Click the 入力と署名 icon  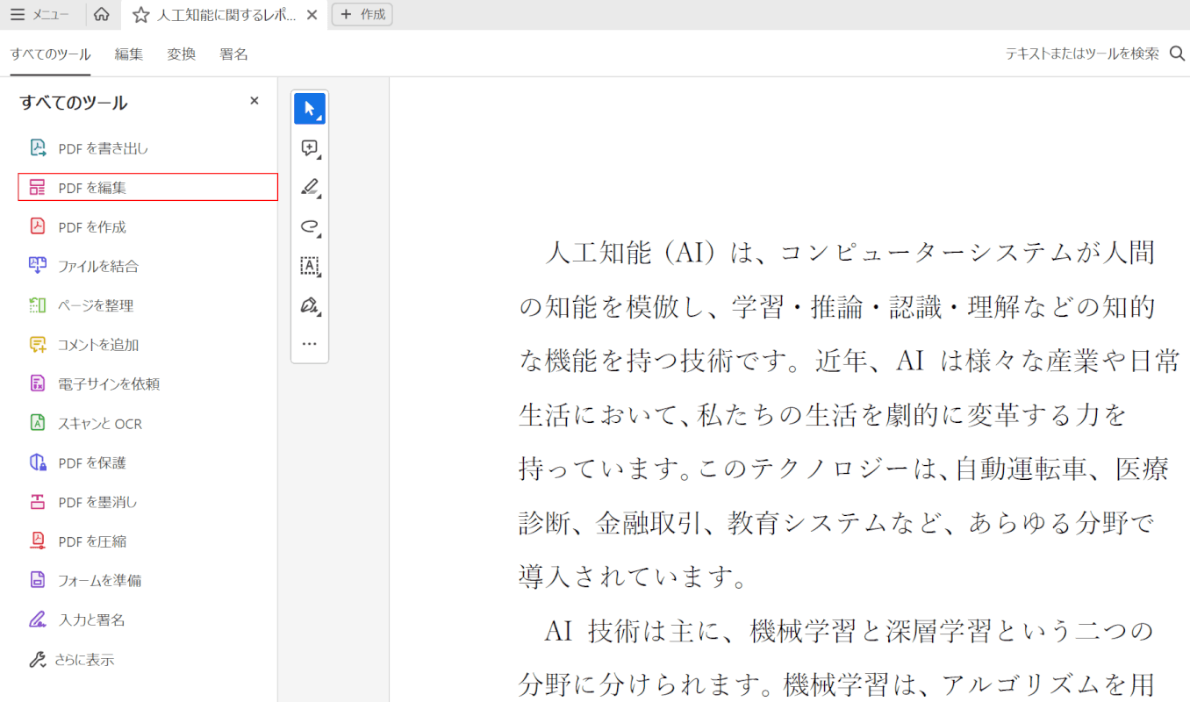point(38,620)
